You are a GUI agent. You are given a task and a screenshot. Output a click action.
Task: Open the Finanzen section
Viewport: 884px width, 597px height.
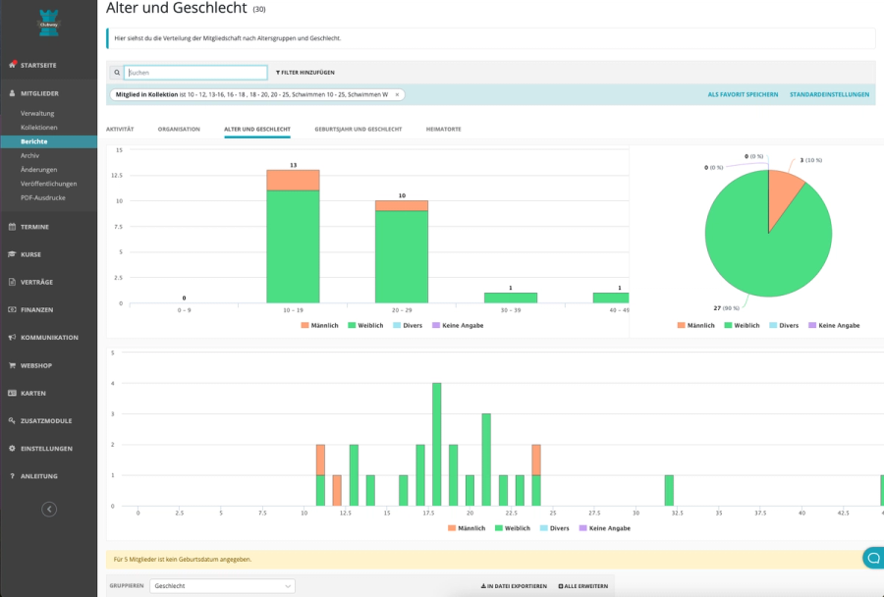[x=37, y=309]
